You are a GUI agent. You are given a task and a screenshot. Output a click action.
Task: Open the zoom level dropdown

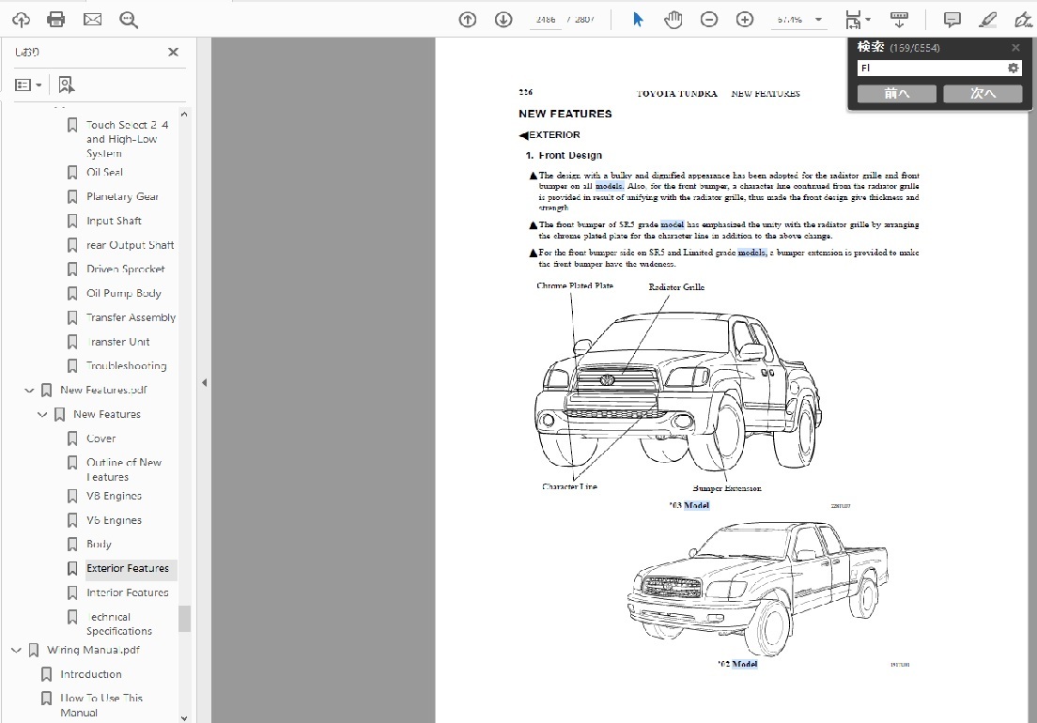(x=818, y=20)
